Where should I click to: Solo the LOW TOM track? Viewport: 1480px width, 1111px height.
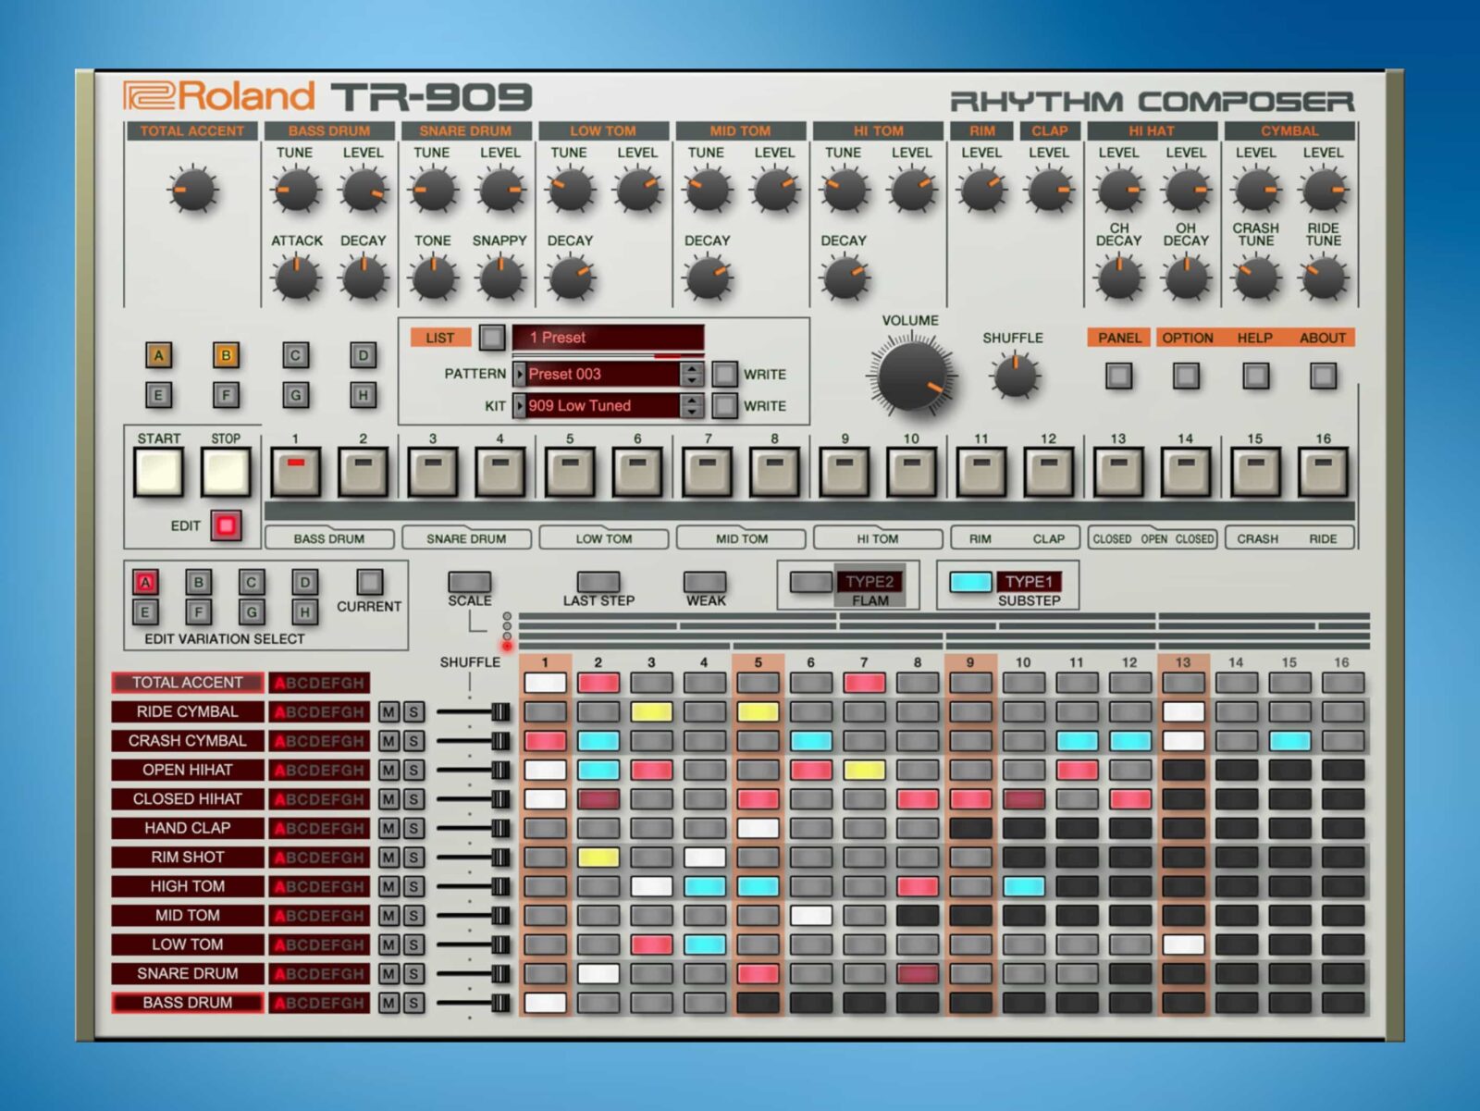[x=413, y=944]
